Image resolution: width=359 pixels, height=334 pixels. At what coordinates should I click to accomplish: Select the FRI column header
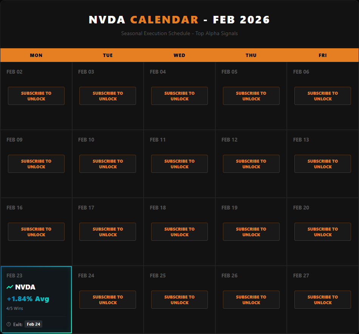tap(322, 55)
